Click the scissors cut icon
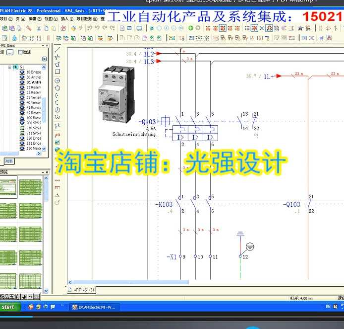The height and width of the screenshot is (329, 344). (x=39, y=28)
